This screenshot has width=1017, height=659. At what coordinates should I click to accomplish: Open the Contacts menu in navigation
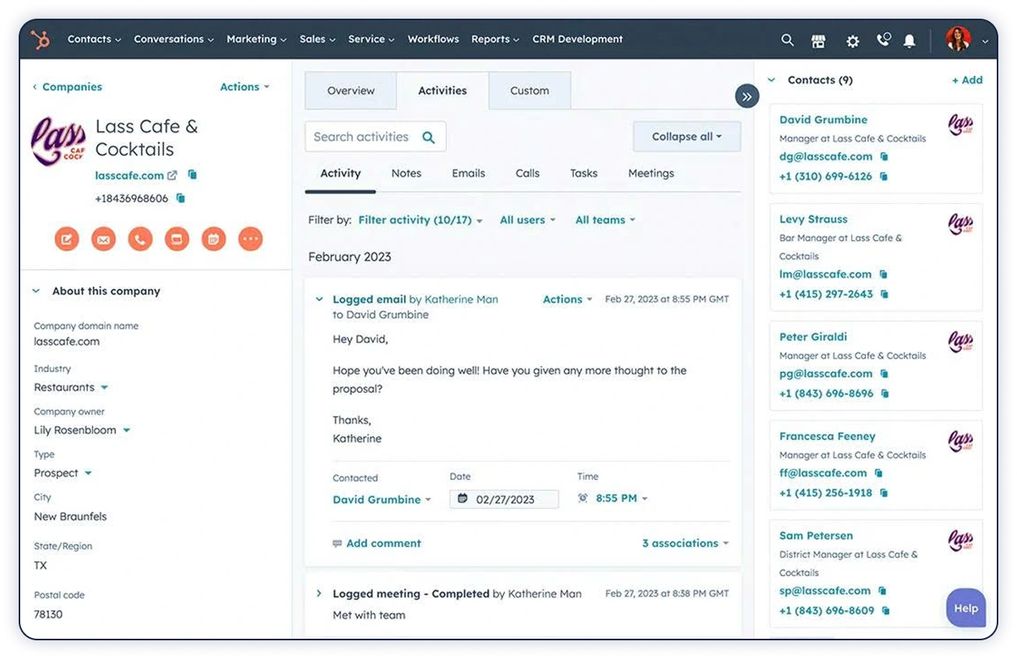(x=94, y=39)
